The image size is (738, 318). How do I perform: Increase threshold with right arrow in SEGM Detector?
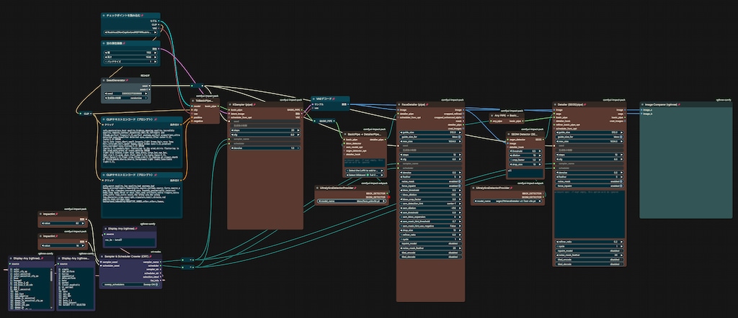[x=541, y=151]
